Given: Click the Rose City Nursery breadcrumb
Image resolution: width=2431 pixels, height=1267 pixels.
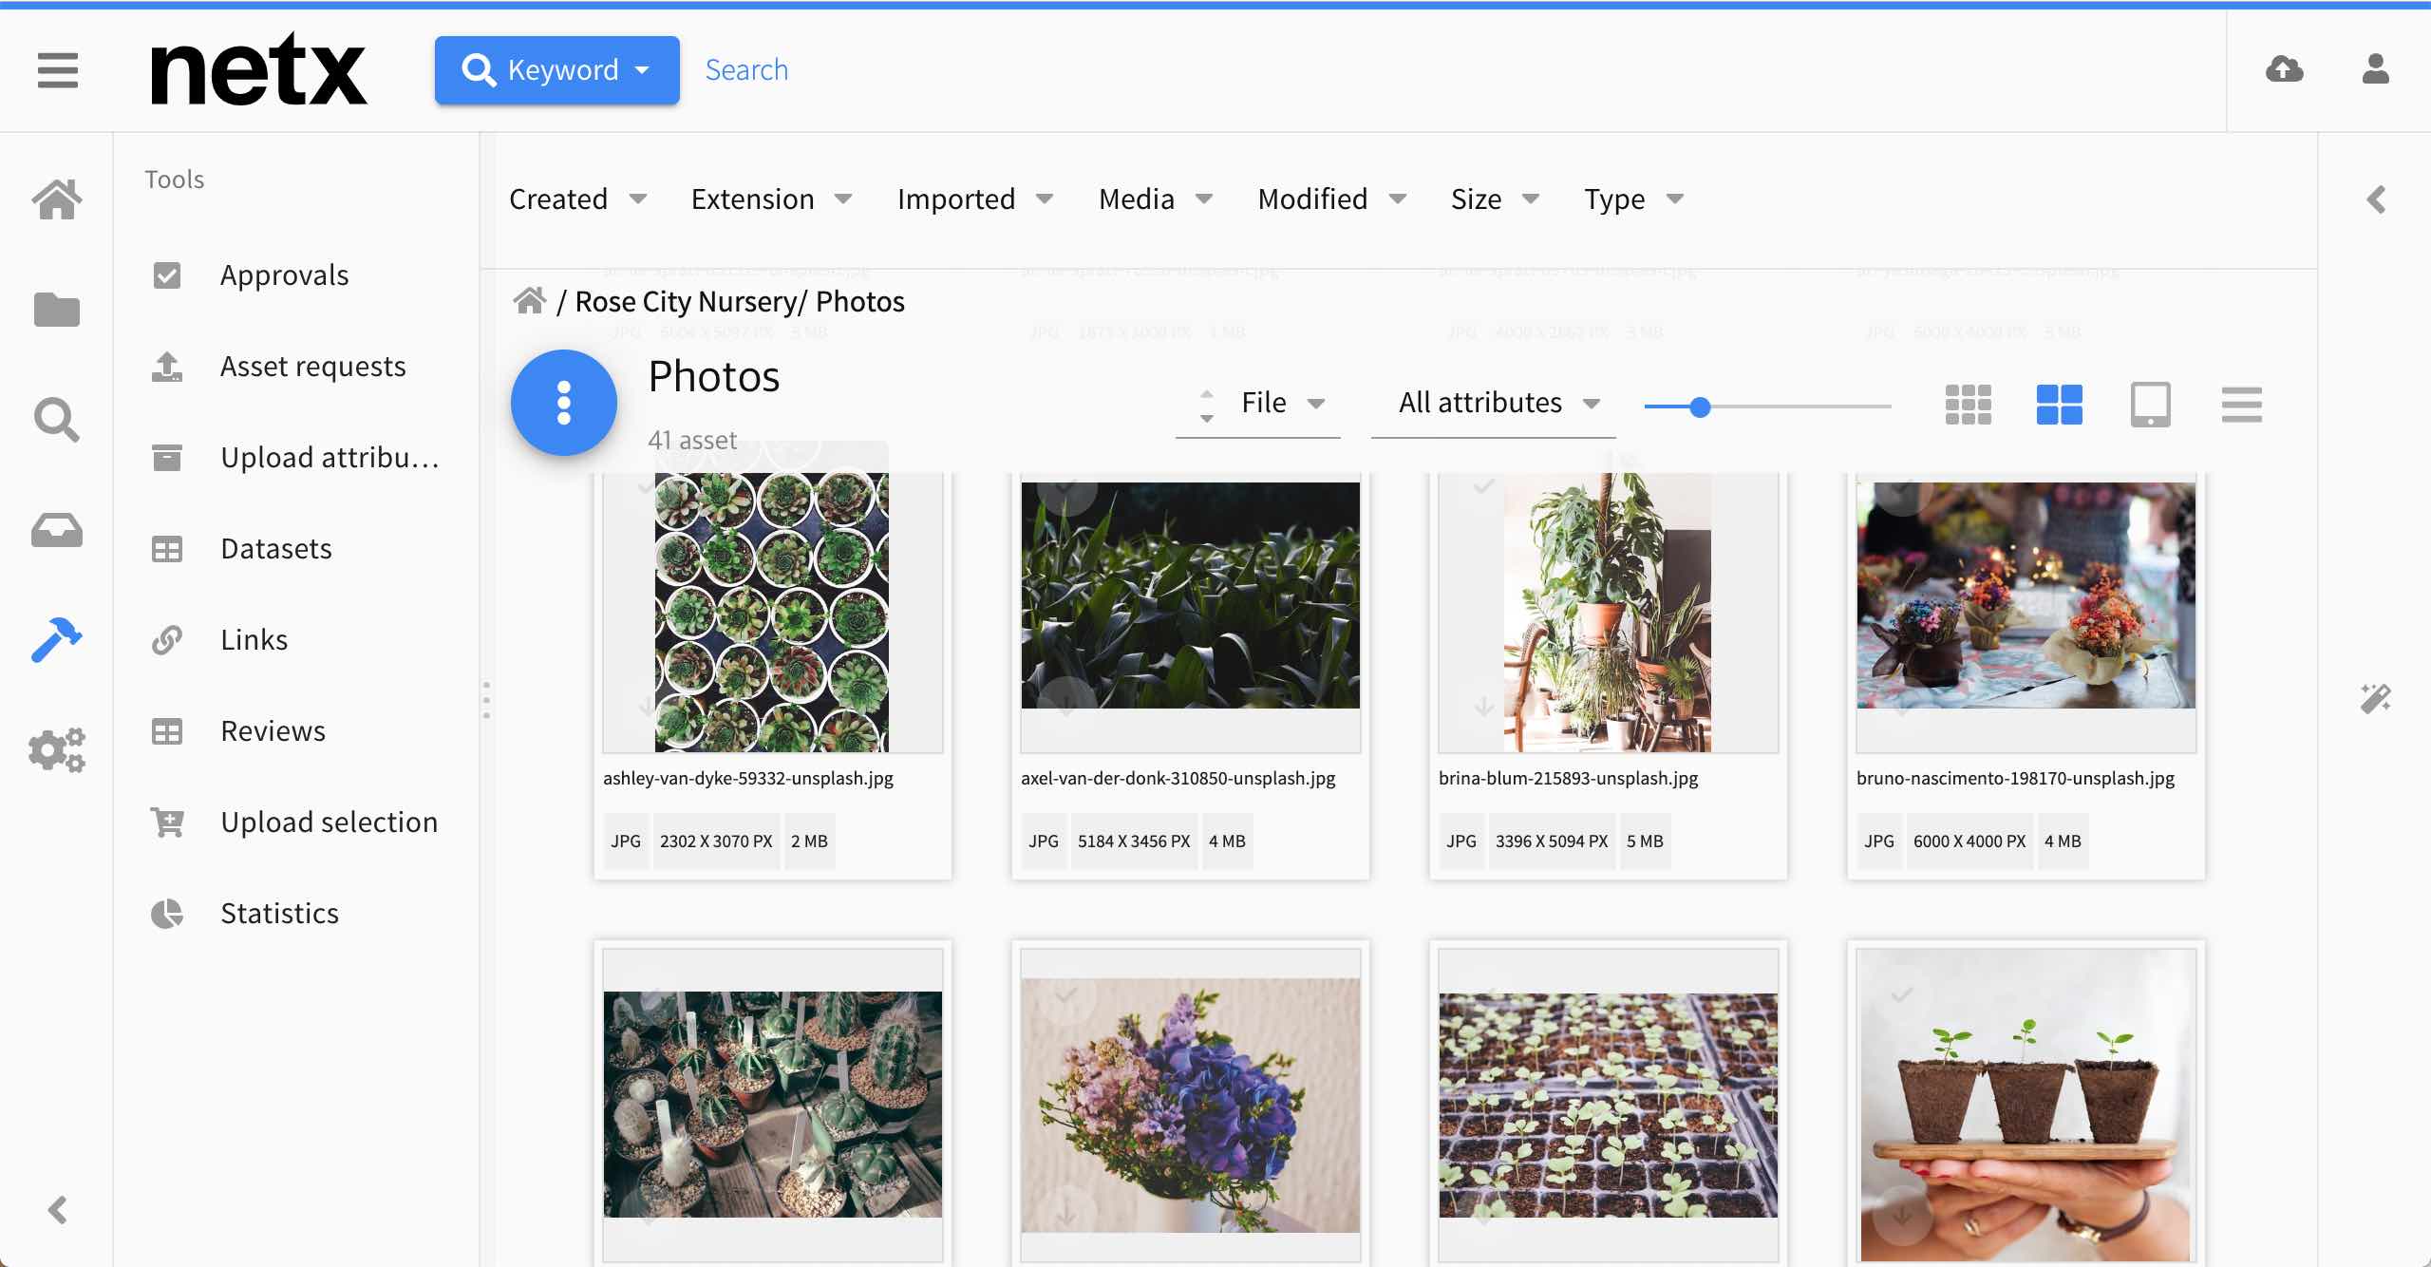Looking at the screenshot, I should pyautogui.click(x=686, y=302).
